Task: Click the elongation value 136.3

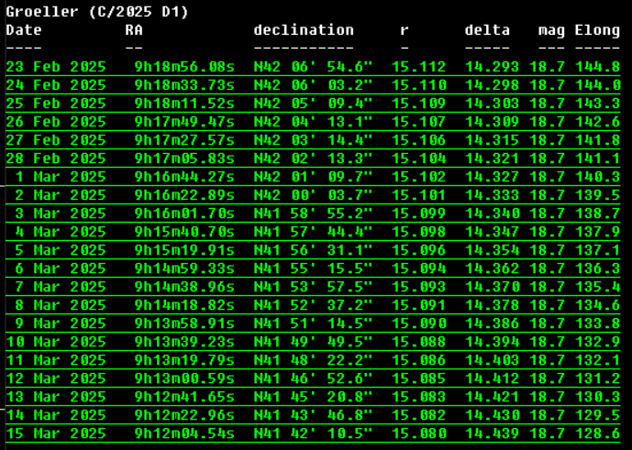Action: tap(597, 269)
